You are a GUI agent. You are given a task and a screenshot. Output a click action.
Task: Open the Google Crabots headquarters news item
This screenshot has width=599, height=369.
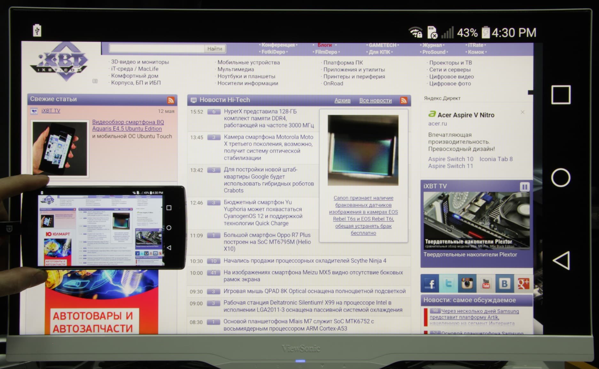coord(269,180)
